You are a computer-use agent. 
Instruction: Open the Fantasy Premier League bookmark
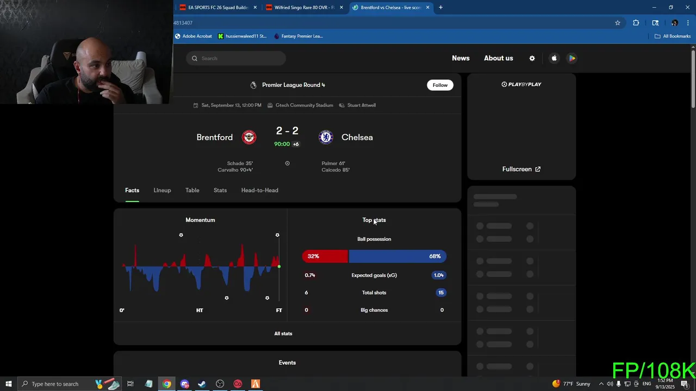click(299, 36)
